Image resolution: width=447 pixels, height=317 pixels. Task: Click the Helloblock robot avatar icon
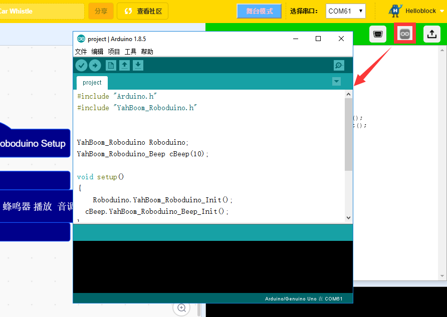coord(395,11)
